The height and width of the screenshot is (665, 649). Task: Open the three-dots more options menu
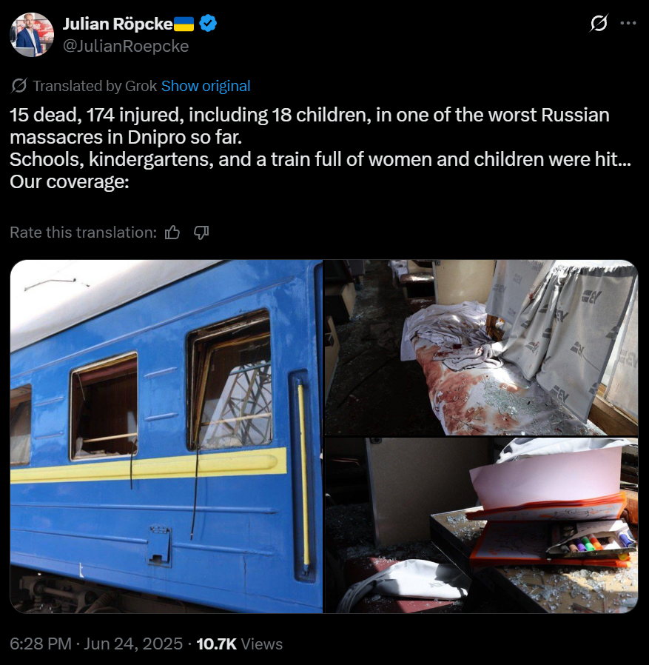coord(628,23)
